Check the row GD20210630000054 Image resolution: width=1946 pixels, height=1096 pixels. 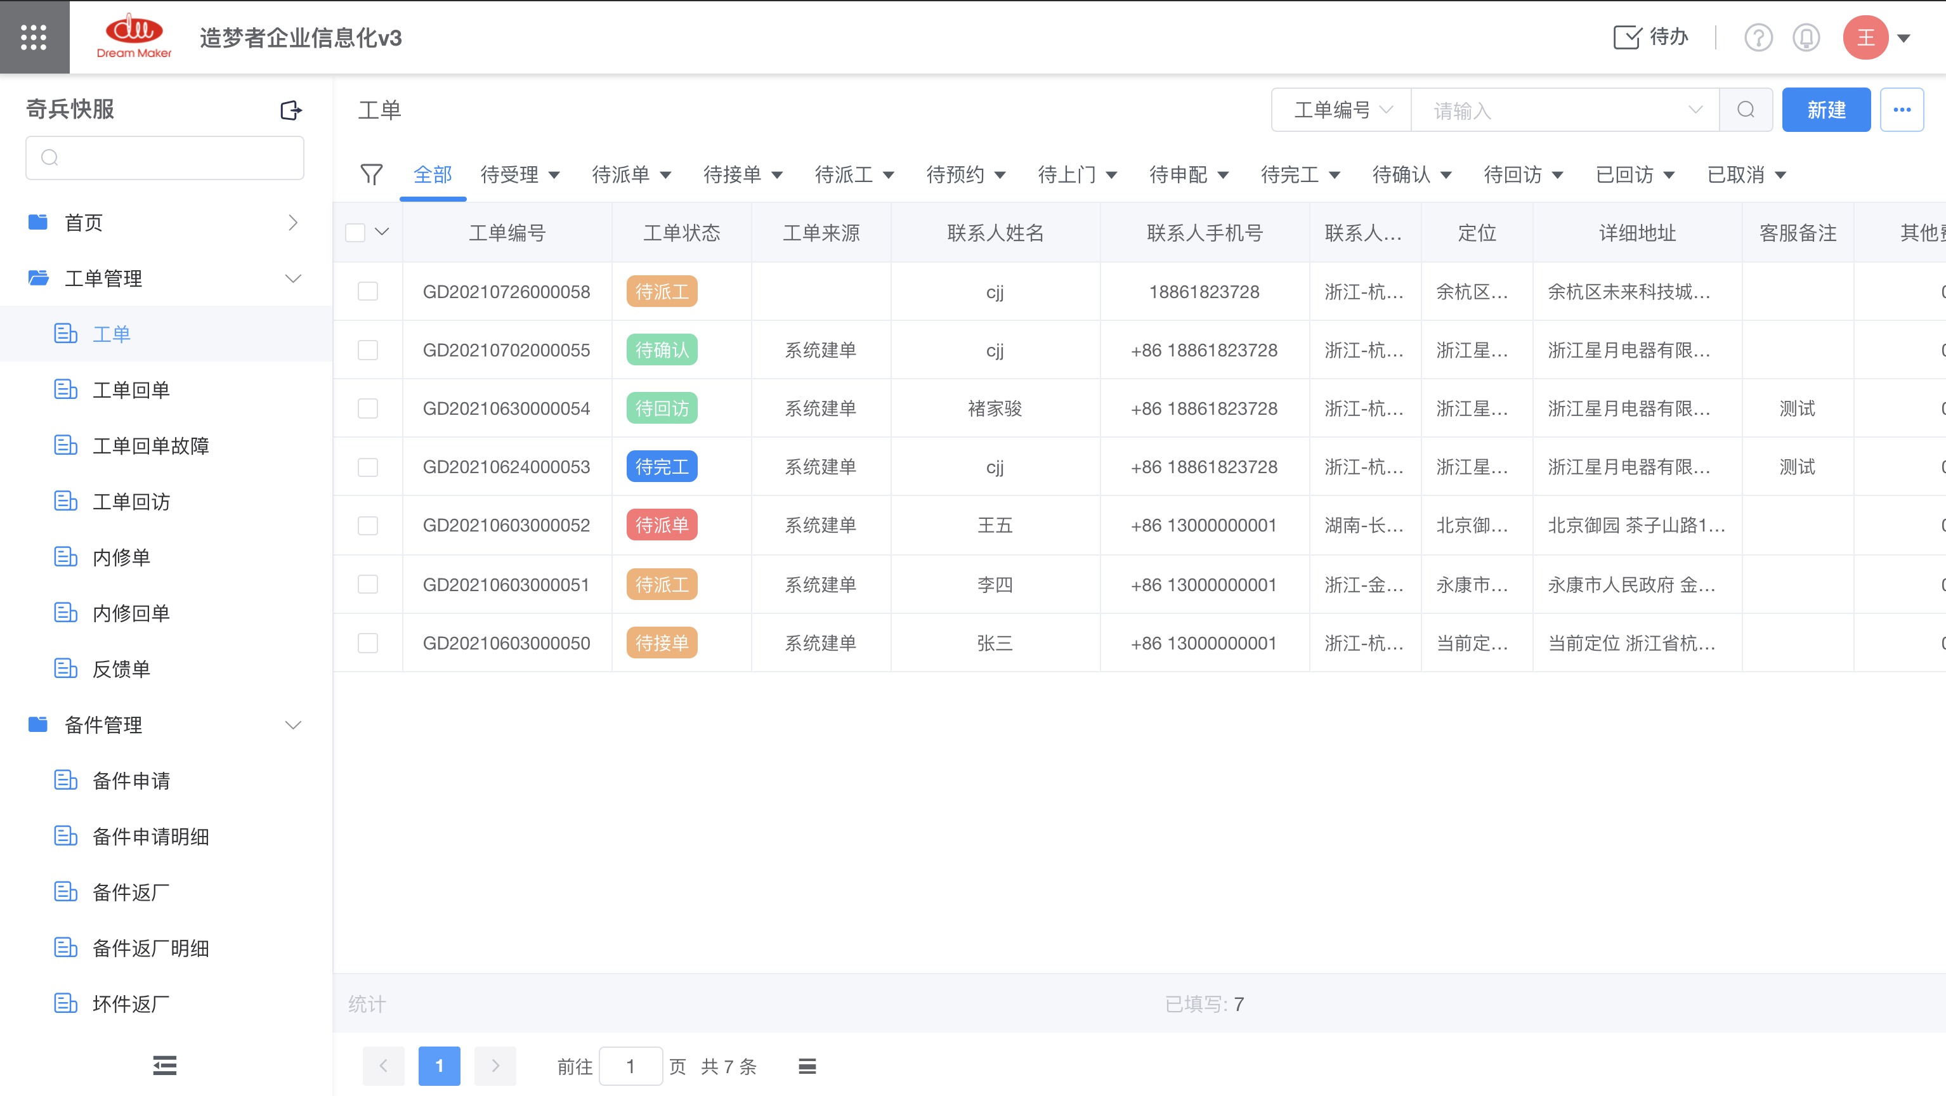click(368, 408)
